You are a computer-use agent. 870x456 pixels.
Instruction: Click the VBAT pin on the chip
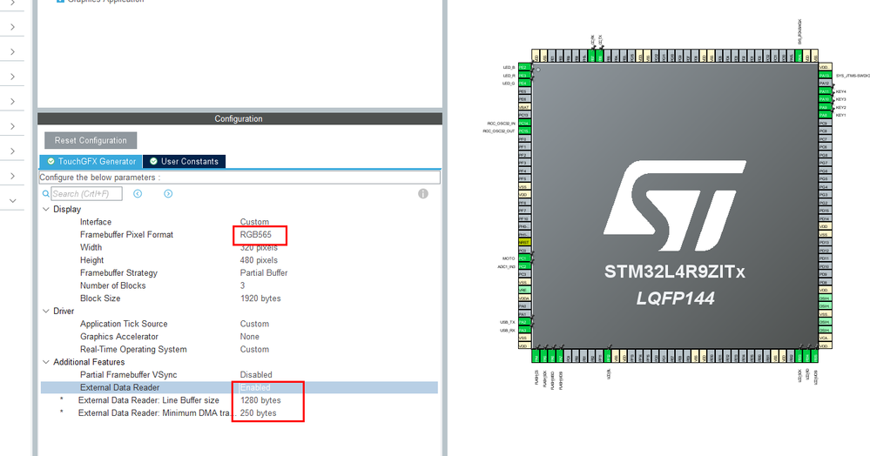525,107
